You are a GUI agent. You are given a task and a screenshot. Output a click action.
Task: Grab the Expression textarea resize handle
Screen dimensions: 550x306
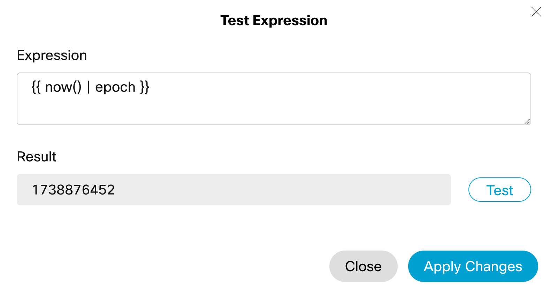(x=527, y=121)
